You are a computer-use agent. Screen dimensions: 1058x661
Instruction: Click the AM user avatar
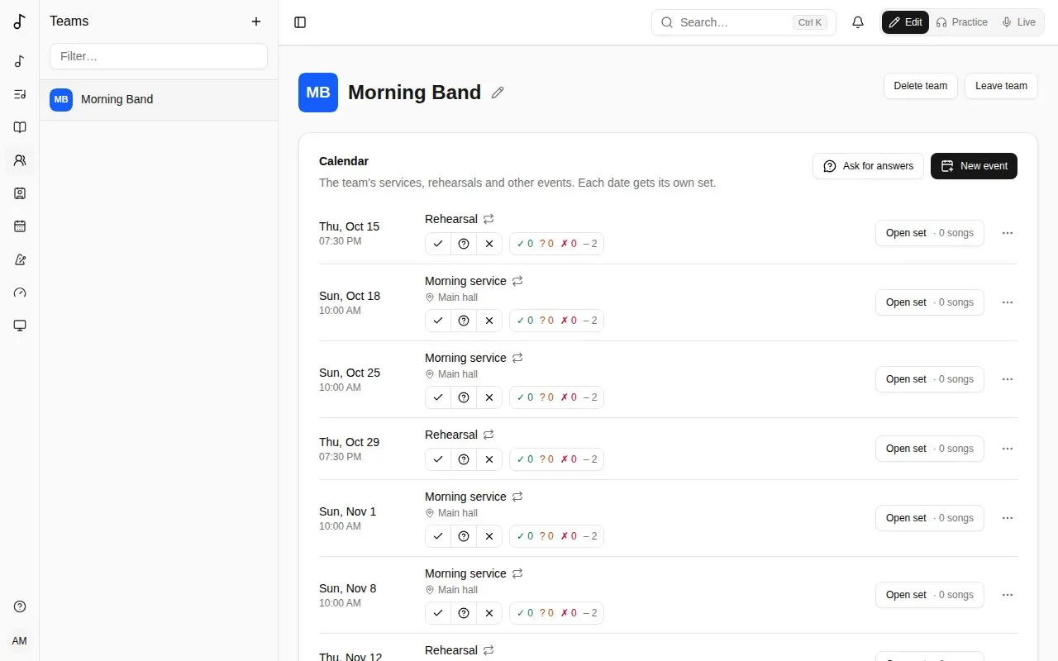point(20,641)
